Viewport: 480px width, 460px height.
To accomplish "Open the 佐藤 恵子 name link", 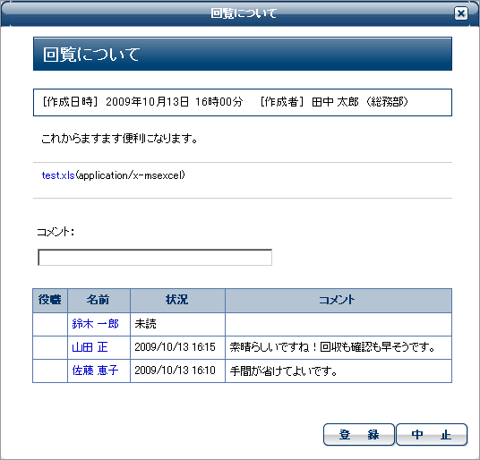I will (95, 371).
